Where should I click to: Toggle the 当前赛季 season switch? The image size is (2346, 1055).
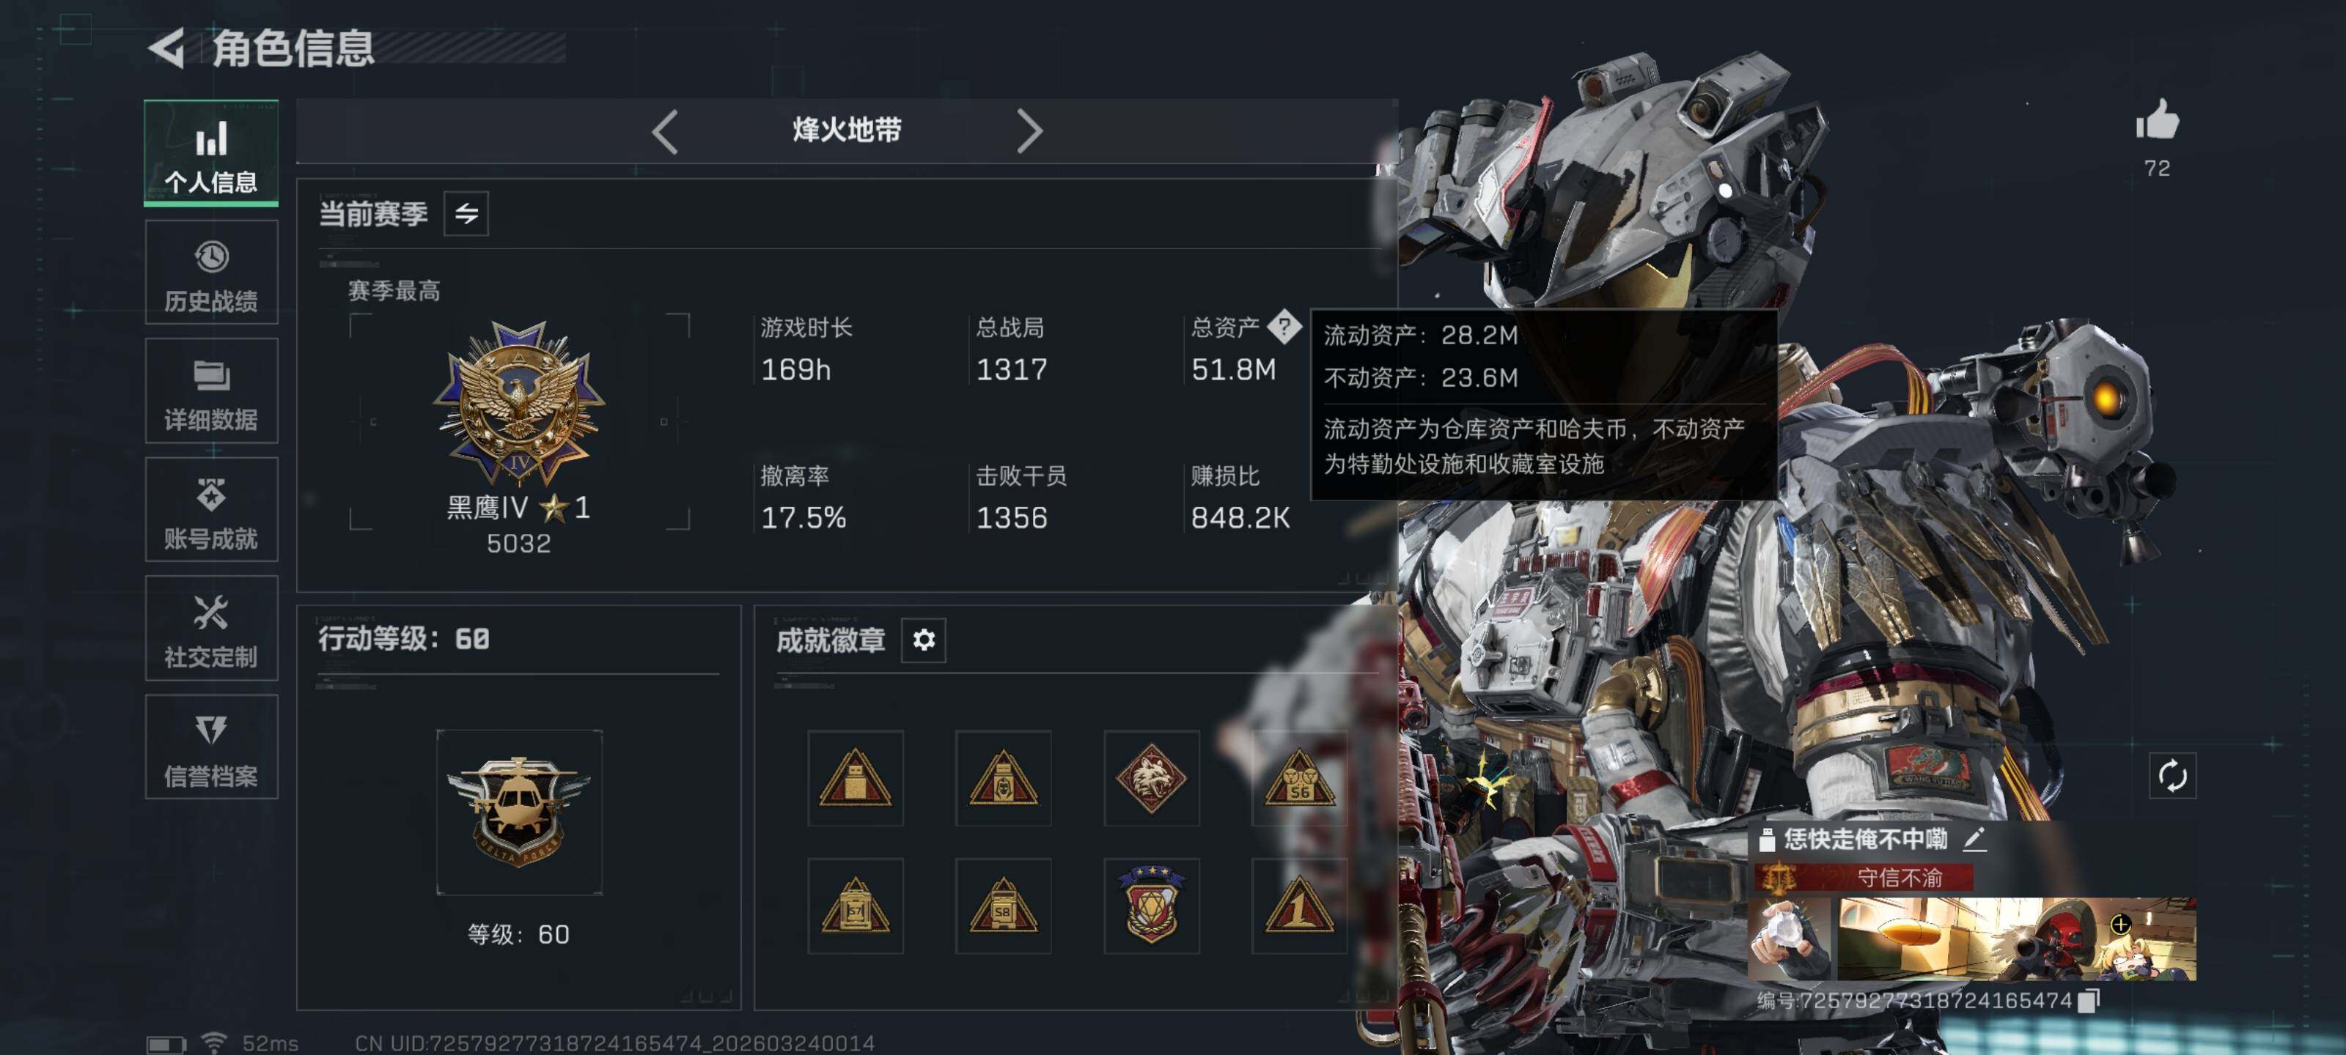coord(466,214)
